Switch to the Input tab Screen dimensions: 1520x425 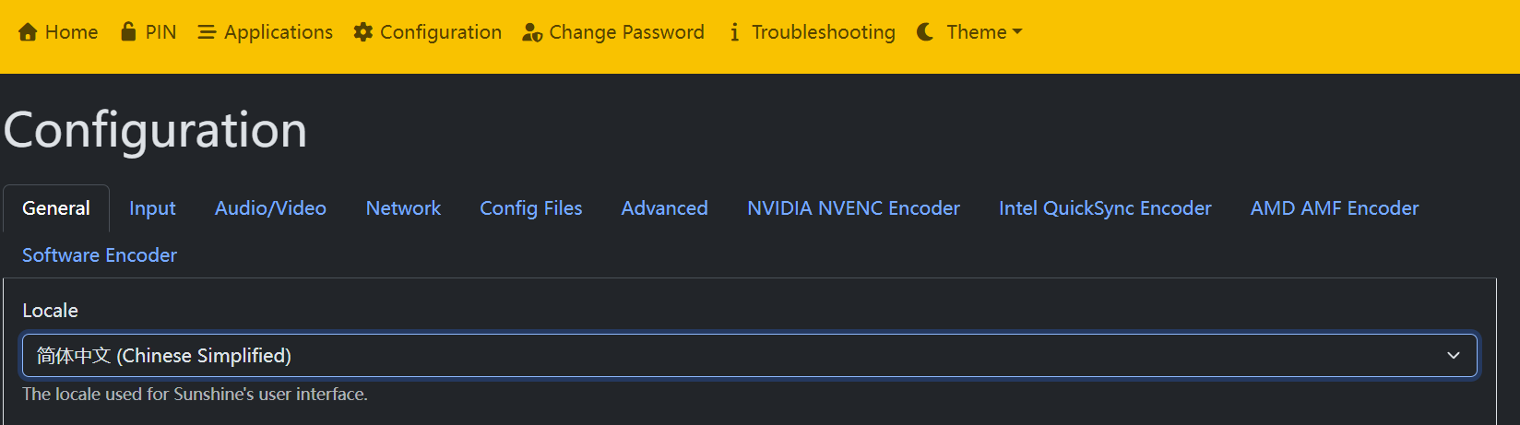152,208
